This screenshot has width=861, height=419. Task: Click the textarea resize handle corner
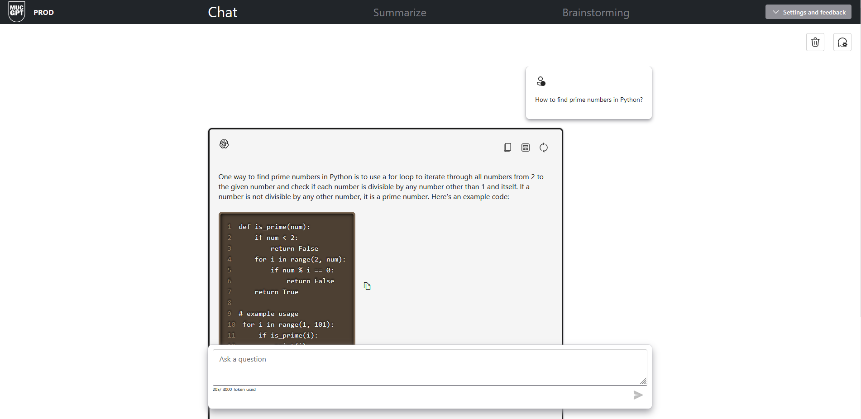tap(643, 381)
